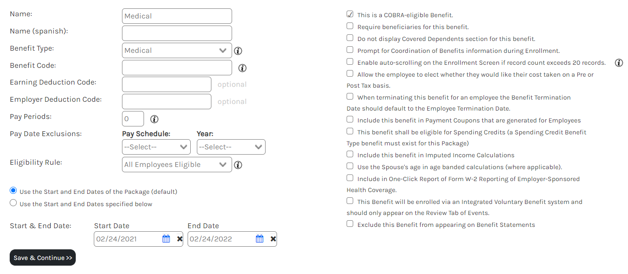The image size is (628, 274).
Task: Clear the Start Date with the X icon
Action: (180, 239)
